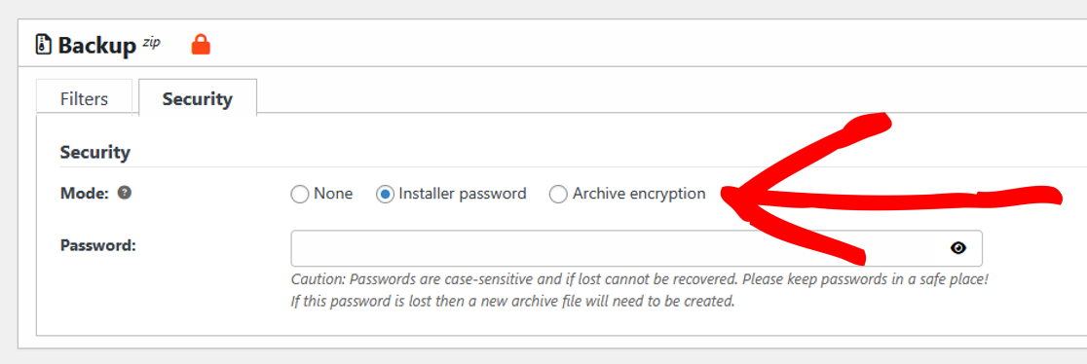The width and height of the screenshot is (1087, 364).
Task: Select the None mode radio button
Action: 299,195
